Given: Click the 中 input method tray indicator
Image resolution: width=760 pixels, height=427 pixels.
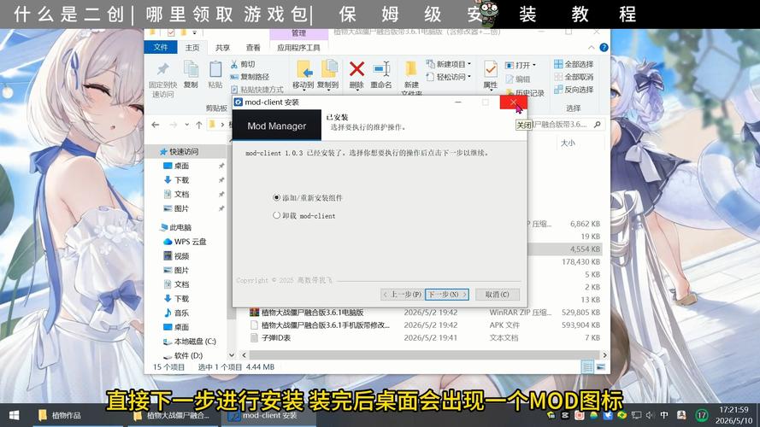Looking at the screenshot, I should [664, 415].
